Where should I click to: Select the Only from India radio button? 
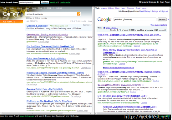click(36, 18)
